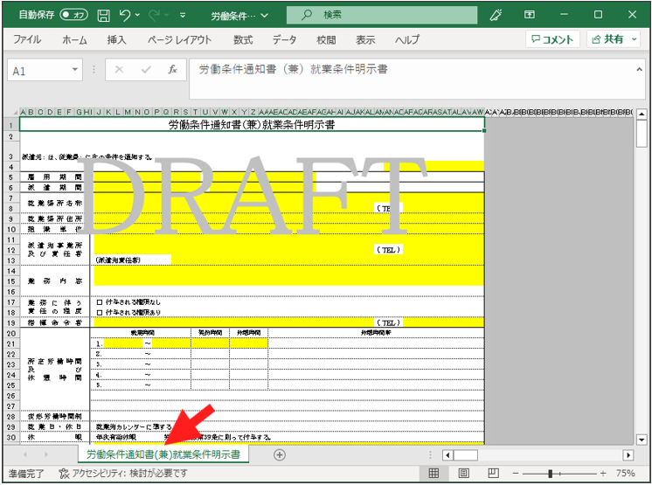Click the vertical scrollbar down arrow

click(x=642, y=440)
